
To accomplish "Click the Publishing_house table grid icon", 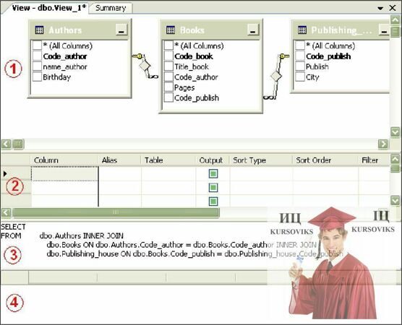I will (302, 30).
